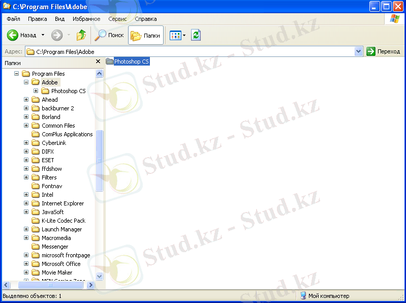Collapse the Program Files tree node

(x=17, y=74)
